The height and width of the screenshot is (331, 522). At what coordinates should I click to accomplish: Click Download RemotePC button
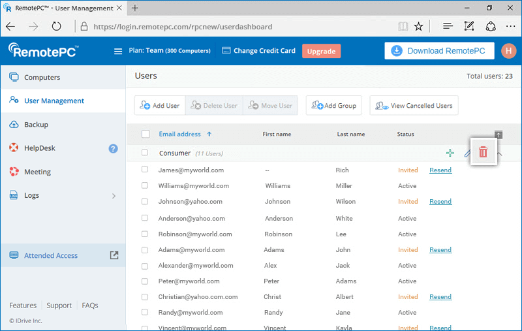tap(439, 51)
